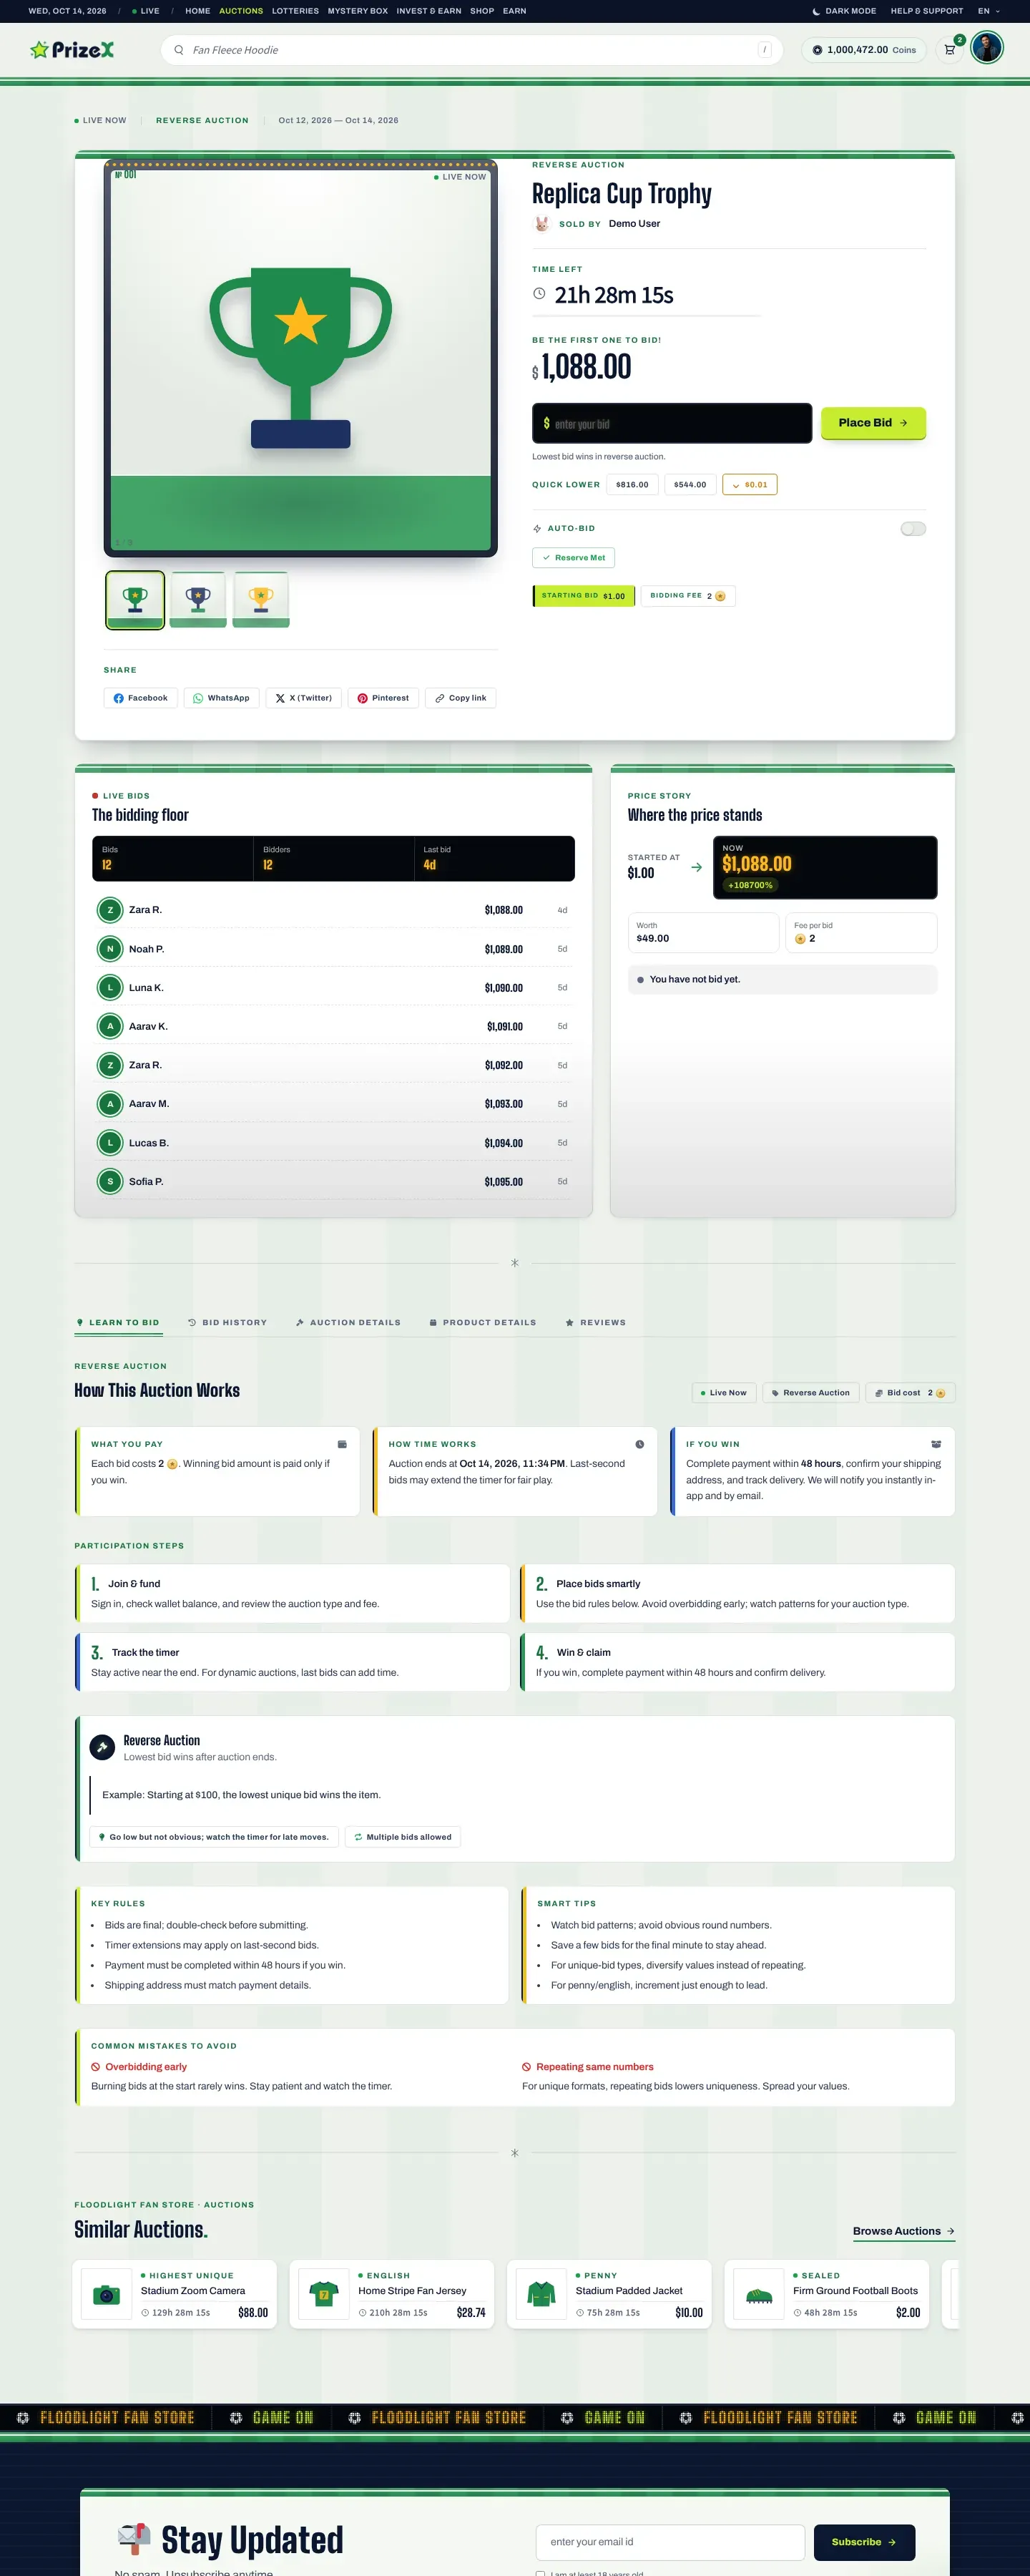Click the Subscribe button
The image size is (1030, 2576).
click(x=864, y=2542)
